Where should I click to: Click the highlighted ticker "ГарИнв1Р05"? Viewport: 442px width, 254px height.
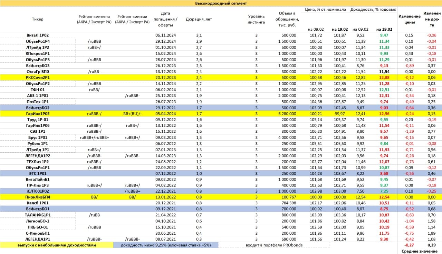38,113
